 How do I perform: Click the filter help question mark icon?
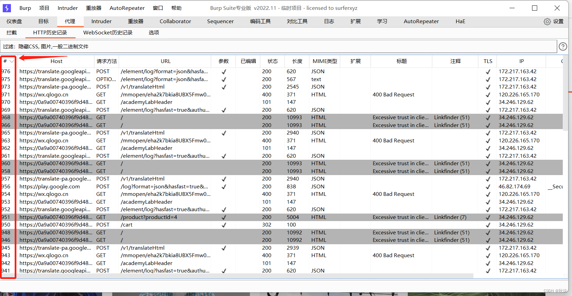click(563, 46)
